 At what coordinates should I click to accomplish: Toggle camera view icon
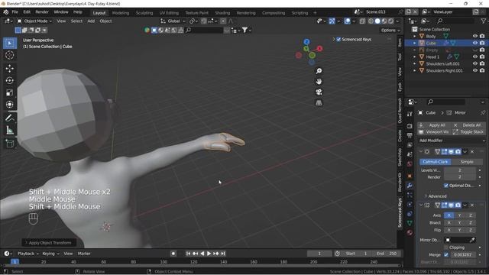click(x=319, y=92)
